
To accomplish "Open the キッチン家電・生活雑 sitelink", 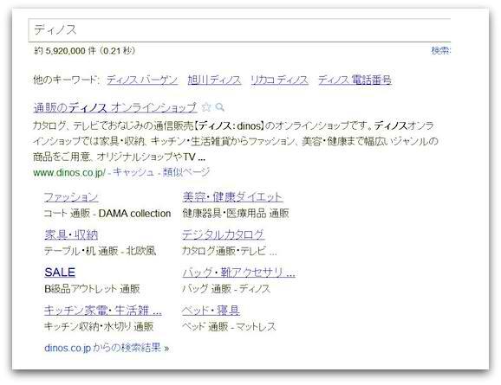I will pos(103,310).
